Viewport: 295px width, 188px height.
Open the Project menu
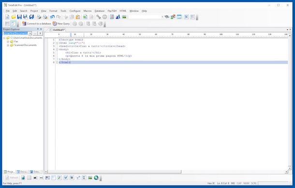click(x=34, y=11)
